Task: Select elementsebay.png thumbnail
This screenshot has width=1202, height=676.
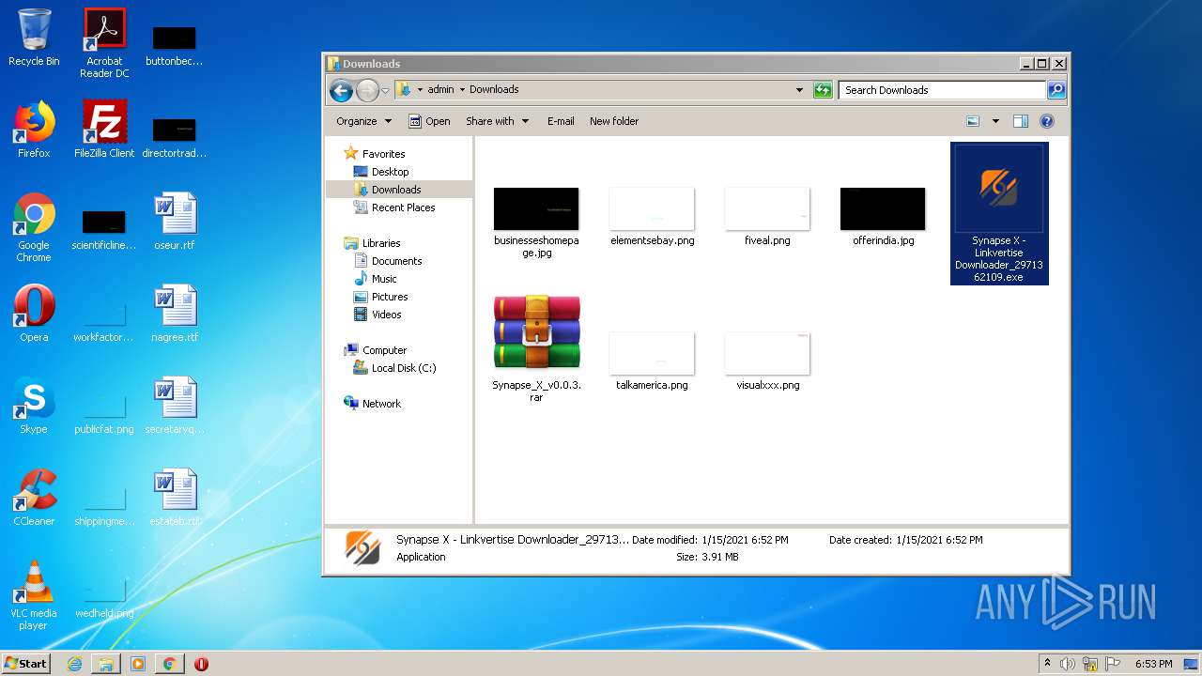Action: [652, 216]
